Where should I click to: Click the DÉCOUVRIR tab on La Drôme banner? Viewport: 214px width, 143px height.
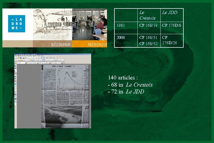point(61,44)
